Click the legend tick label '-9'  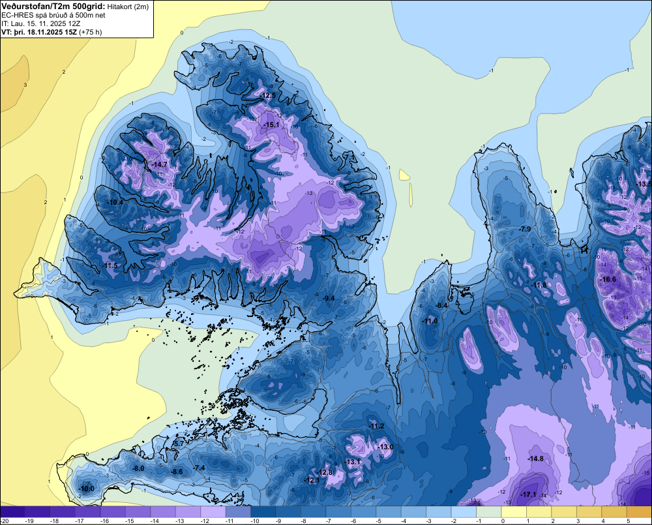tap(279, 521)
